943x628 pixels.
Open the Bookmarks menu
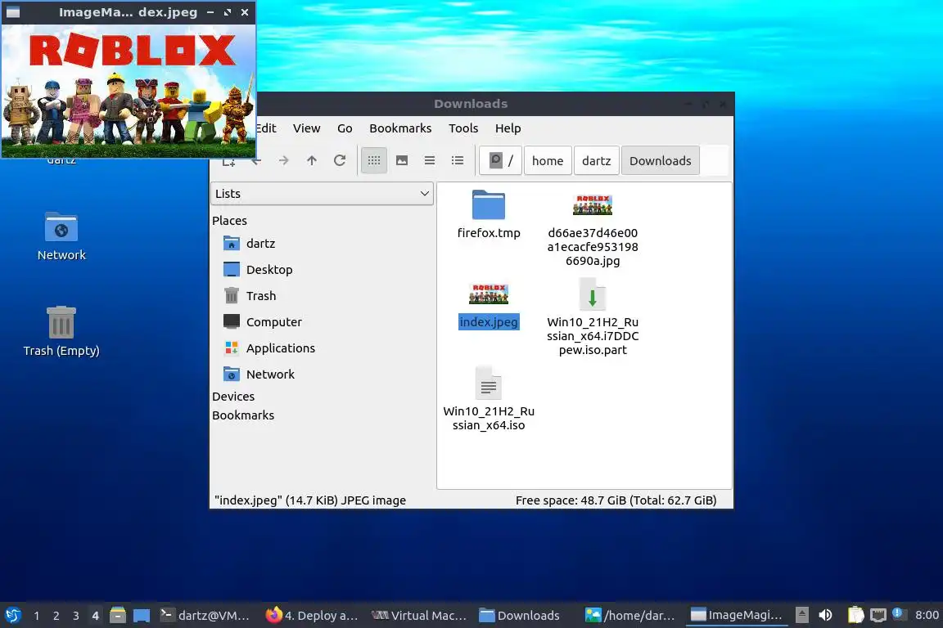coord(400,128)
